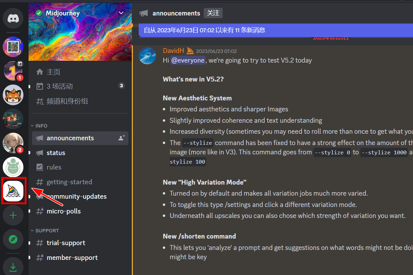Go to 主页 in the channel list

pos(80,72)
